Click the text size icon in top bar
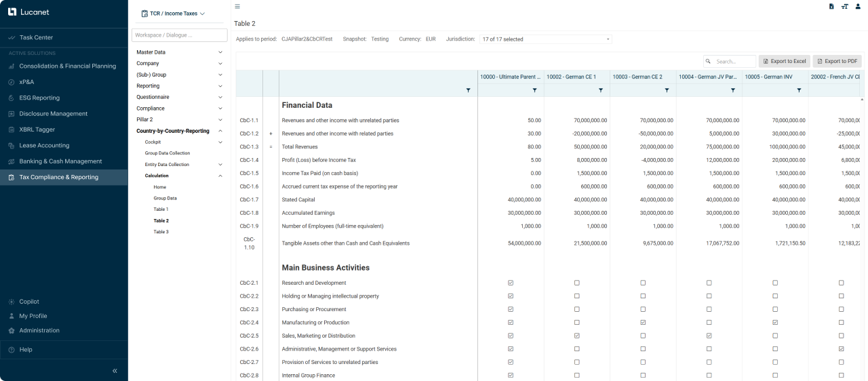 [845, 7]
